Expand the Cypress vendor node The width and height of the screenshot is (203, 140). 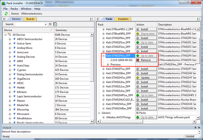[x=10, y=70]
